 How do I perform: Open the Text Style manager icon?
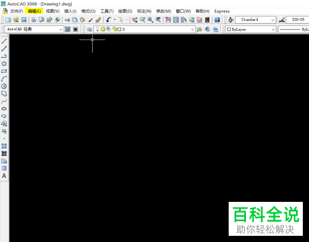[231, 20]
